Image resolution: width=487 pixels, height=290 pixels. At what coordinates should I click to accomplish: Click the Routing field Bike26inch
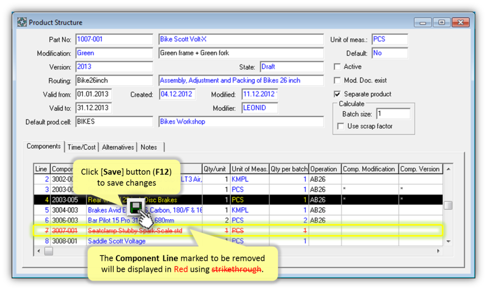tap(114, 81)
